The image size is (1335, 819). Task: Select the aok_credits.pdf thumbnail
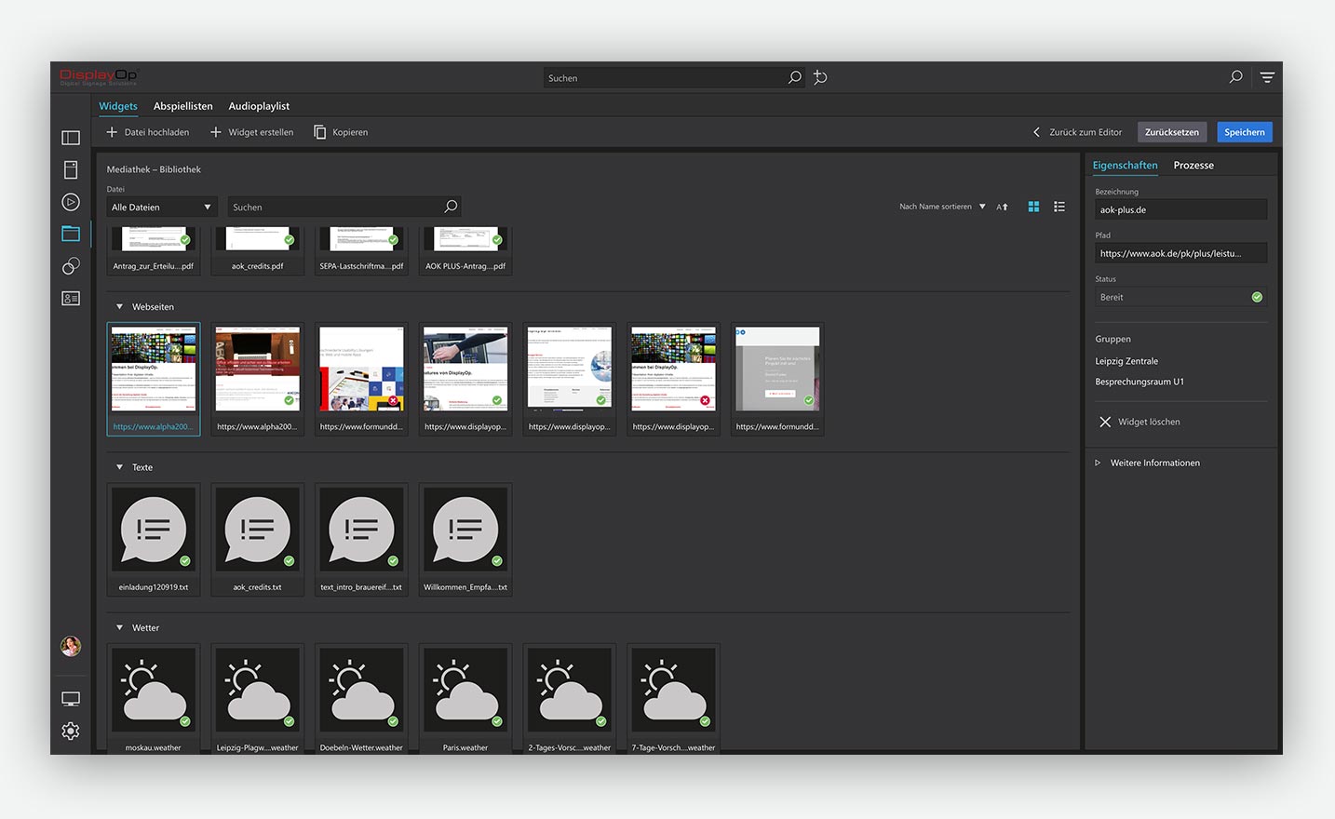pyautogui.click(x=258, y=249)
